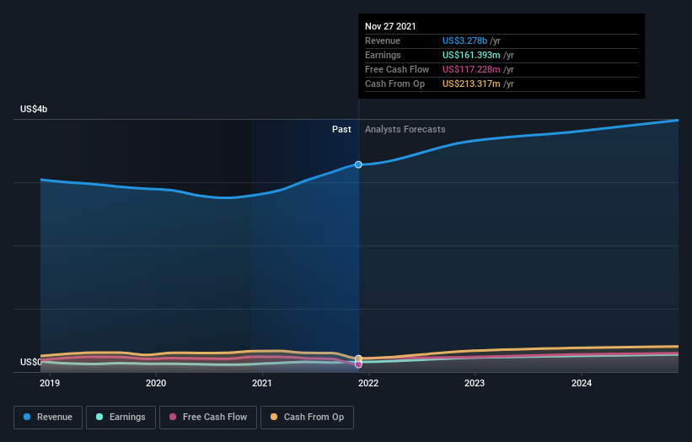692x442 pixels.
Task: Click the US$3.278b revenue value
Action: click(x=464, y=40)
